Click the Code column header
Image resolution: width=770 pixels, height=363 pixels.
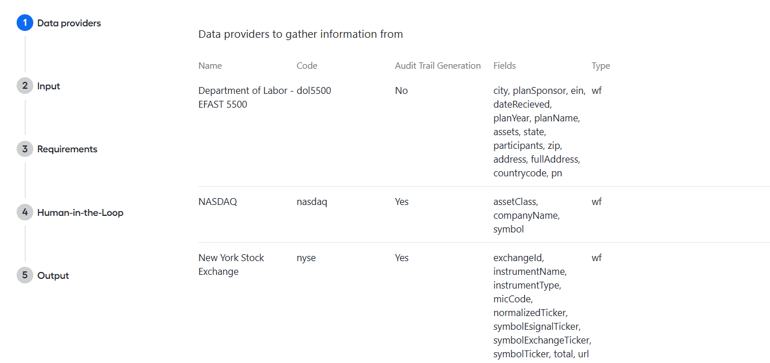coord(307,66)
